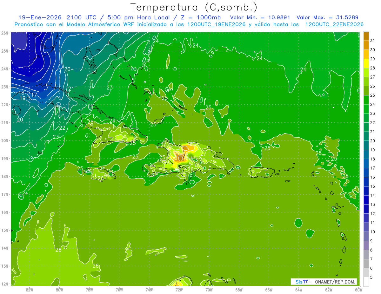The width and height of the screenshot is (381, 294).
Task: Click the 17 contour label on the map
Action: [34, 95]
